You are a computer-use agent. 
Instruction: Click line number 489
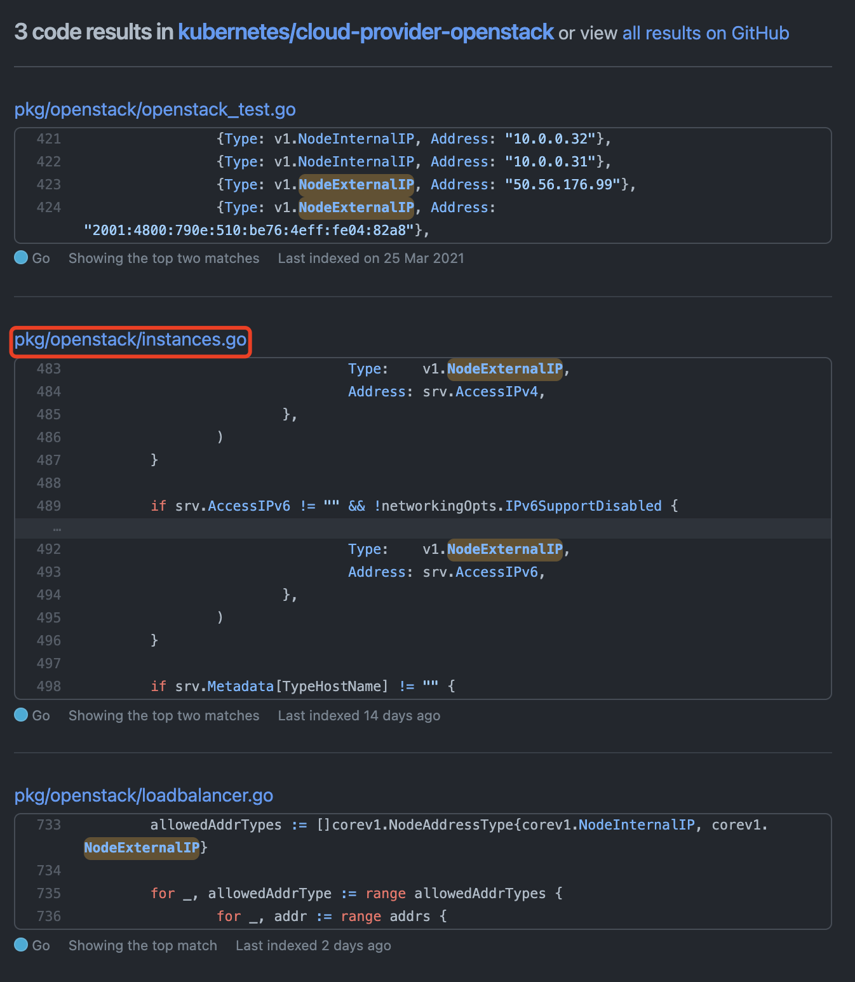[49, 506]
